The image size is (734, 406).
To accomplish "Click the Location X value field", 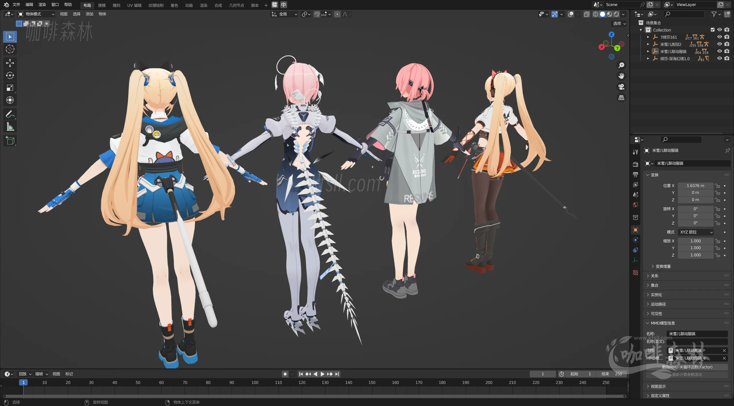I will (695, 186).
